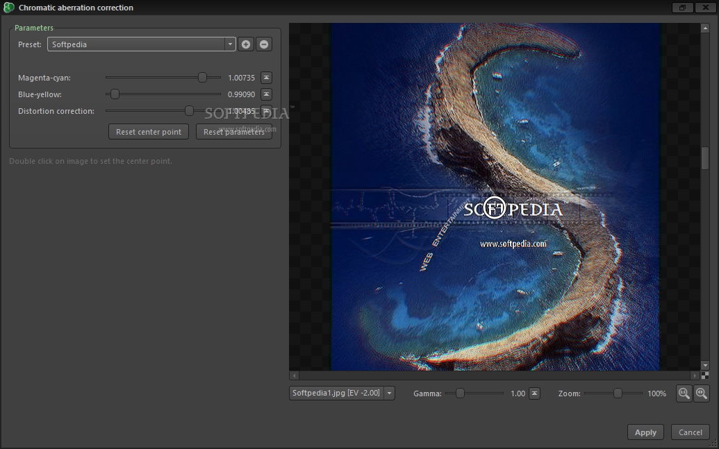Click the arrow beside the Softpedia1.jpg image selector
The height and width of the screenshot is (449, 719).
click(x=389, y=393)
